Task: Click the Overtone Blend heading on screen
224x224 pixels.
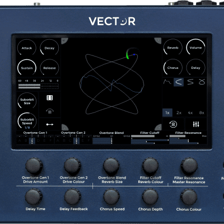Action: [x=111, y=133]
